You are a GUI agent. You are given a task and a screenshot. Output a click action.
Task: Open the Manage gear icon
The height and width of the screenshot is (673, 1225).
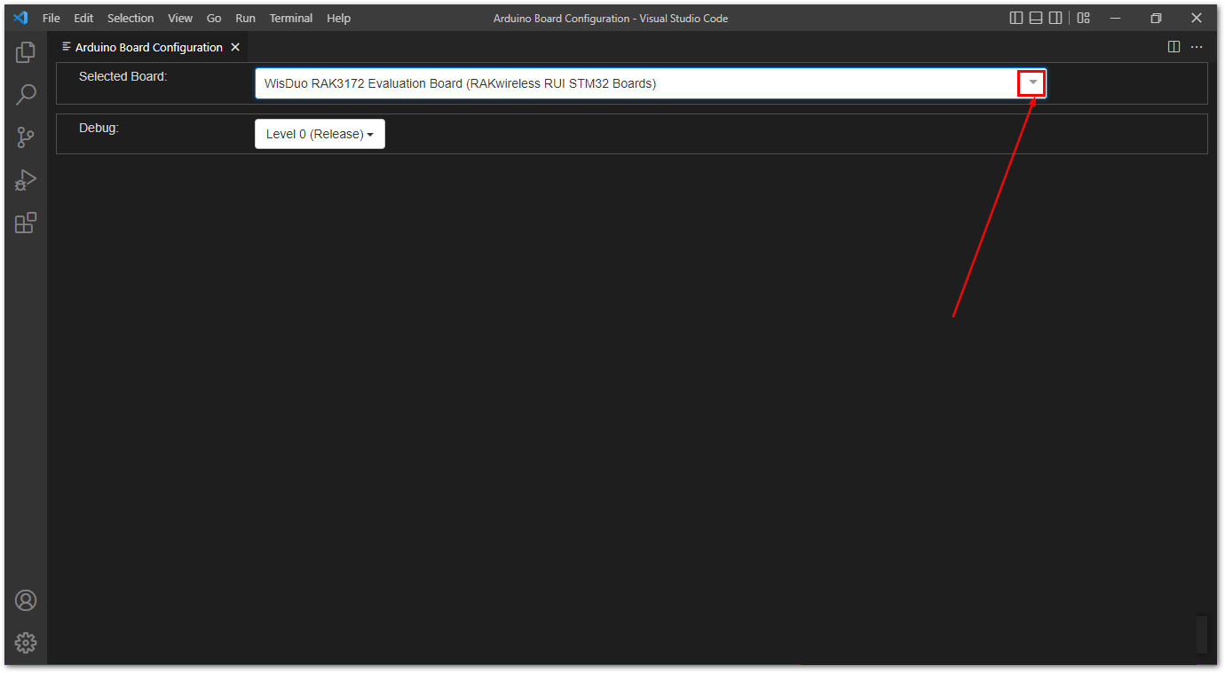(26, 642)
